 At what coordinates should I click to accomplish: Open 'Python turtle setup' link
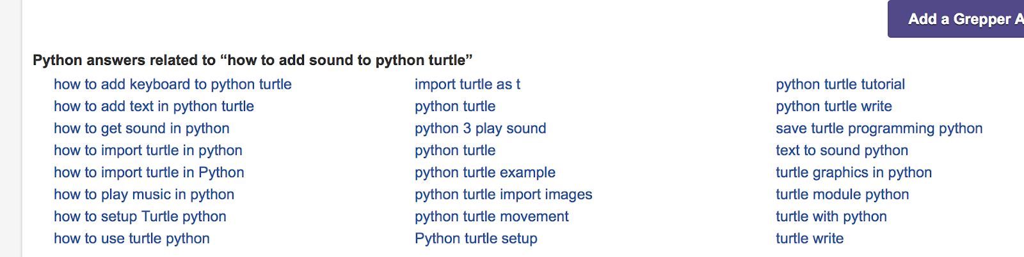pyautogui.click(x=476, y=239)
